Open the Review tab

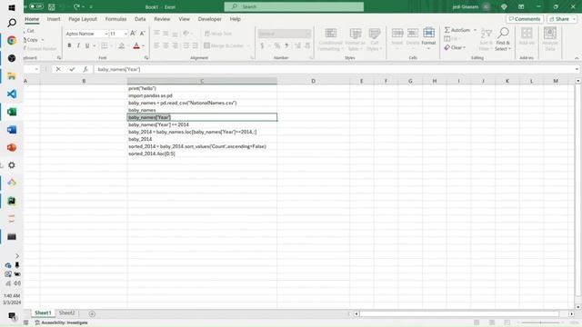pyautogui.click(x=162, y=19)
